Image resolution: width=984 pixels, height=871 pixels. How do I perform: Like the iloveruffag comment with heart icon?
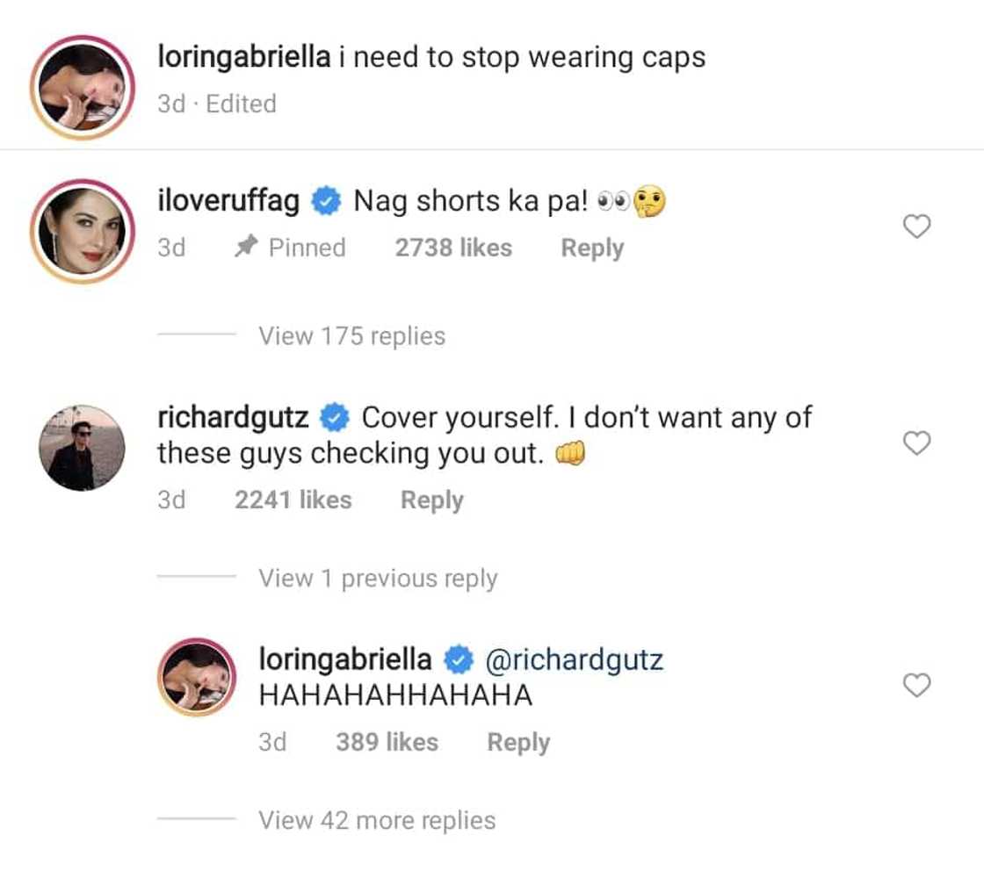[916, 227]
